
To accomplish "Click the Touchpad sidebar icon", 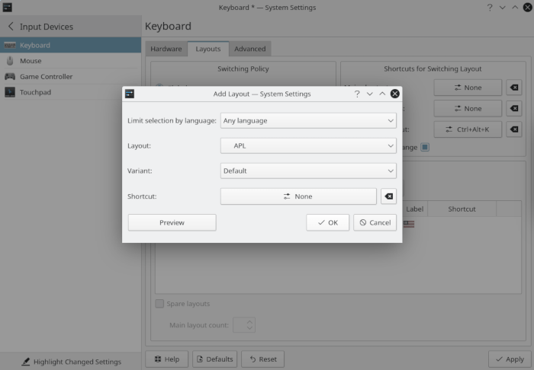I will [10, 92].
